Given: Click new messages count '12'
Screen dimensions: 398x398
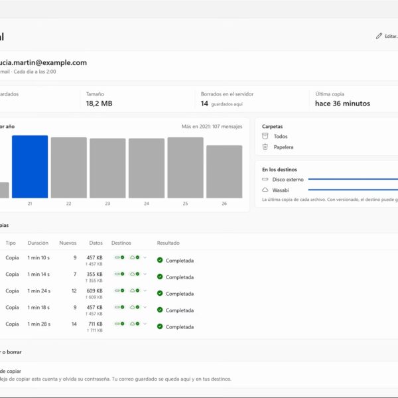Looking at the screenshot, I should pos(74,291).
